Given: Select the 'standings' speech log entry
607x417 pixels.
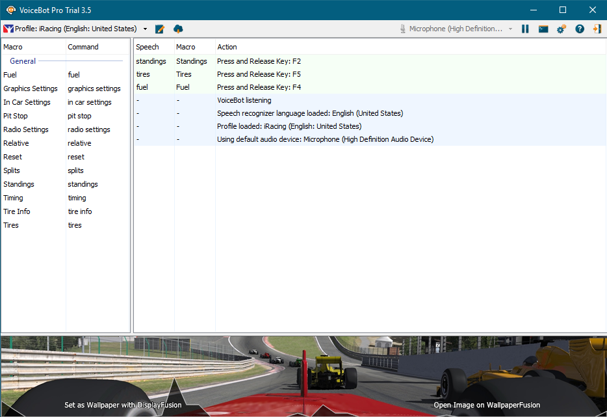Looking at the screenshot, I should point(151,61).
